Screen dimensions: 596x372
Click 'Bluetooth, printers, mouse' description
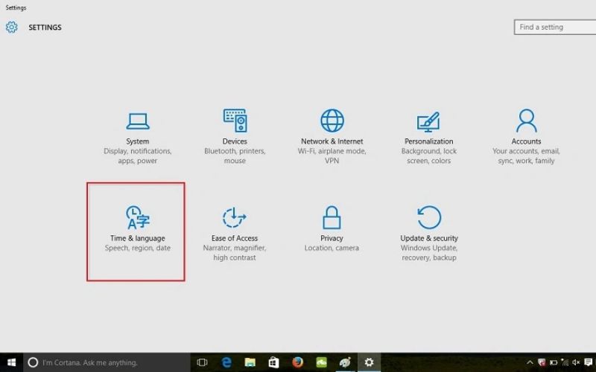pos(235,156)
